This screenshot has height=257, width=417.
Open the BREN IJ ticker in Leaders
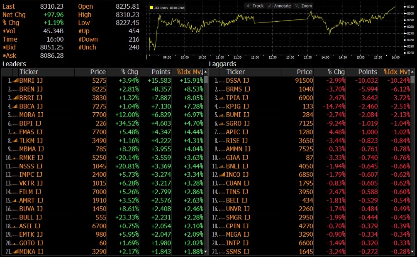[x=31, y=89]
